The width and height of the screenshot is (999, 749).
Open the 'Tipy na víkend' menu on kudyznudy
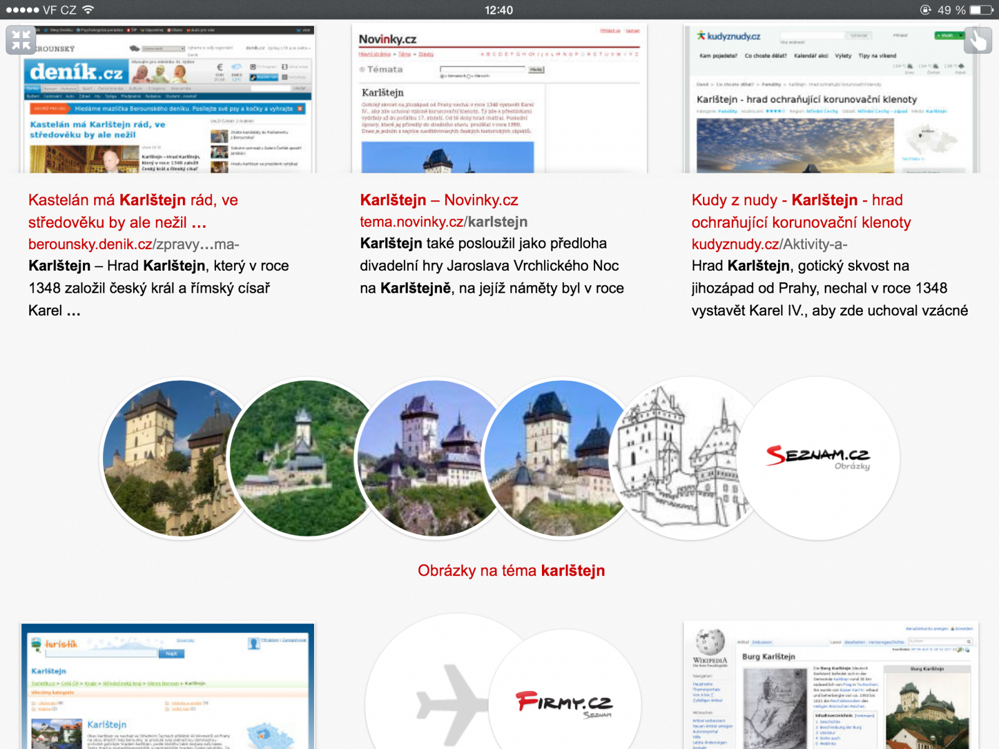click(877, 56)
